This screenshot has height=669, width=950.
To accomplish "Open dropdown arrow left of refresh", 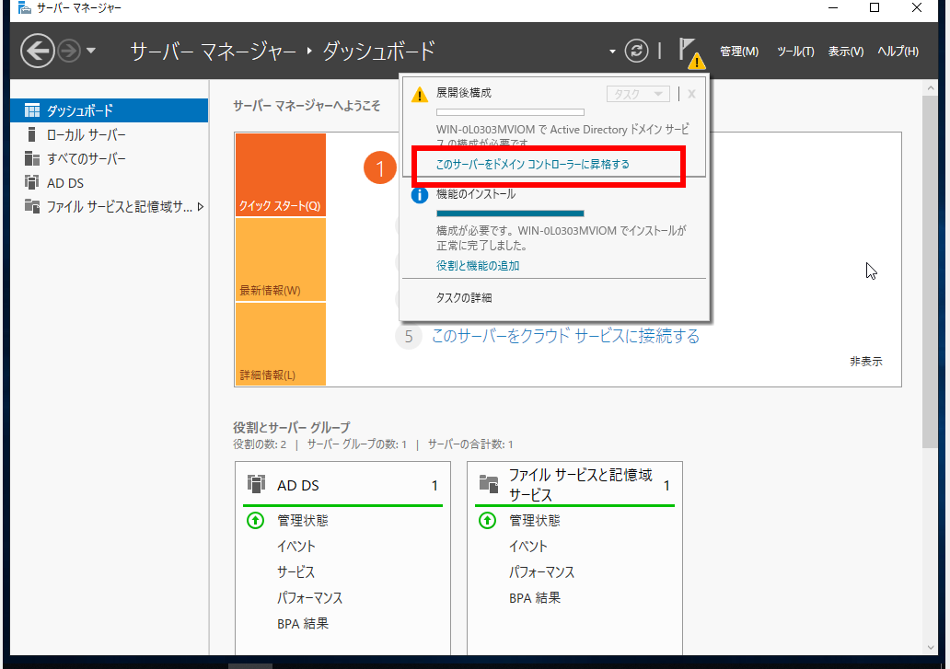I will 612,52.
